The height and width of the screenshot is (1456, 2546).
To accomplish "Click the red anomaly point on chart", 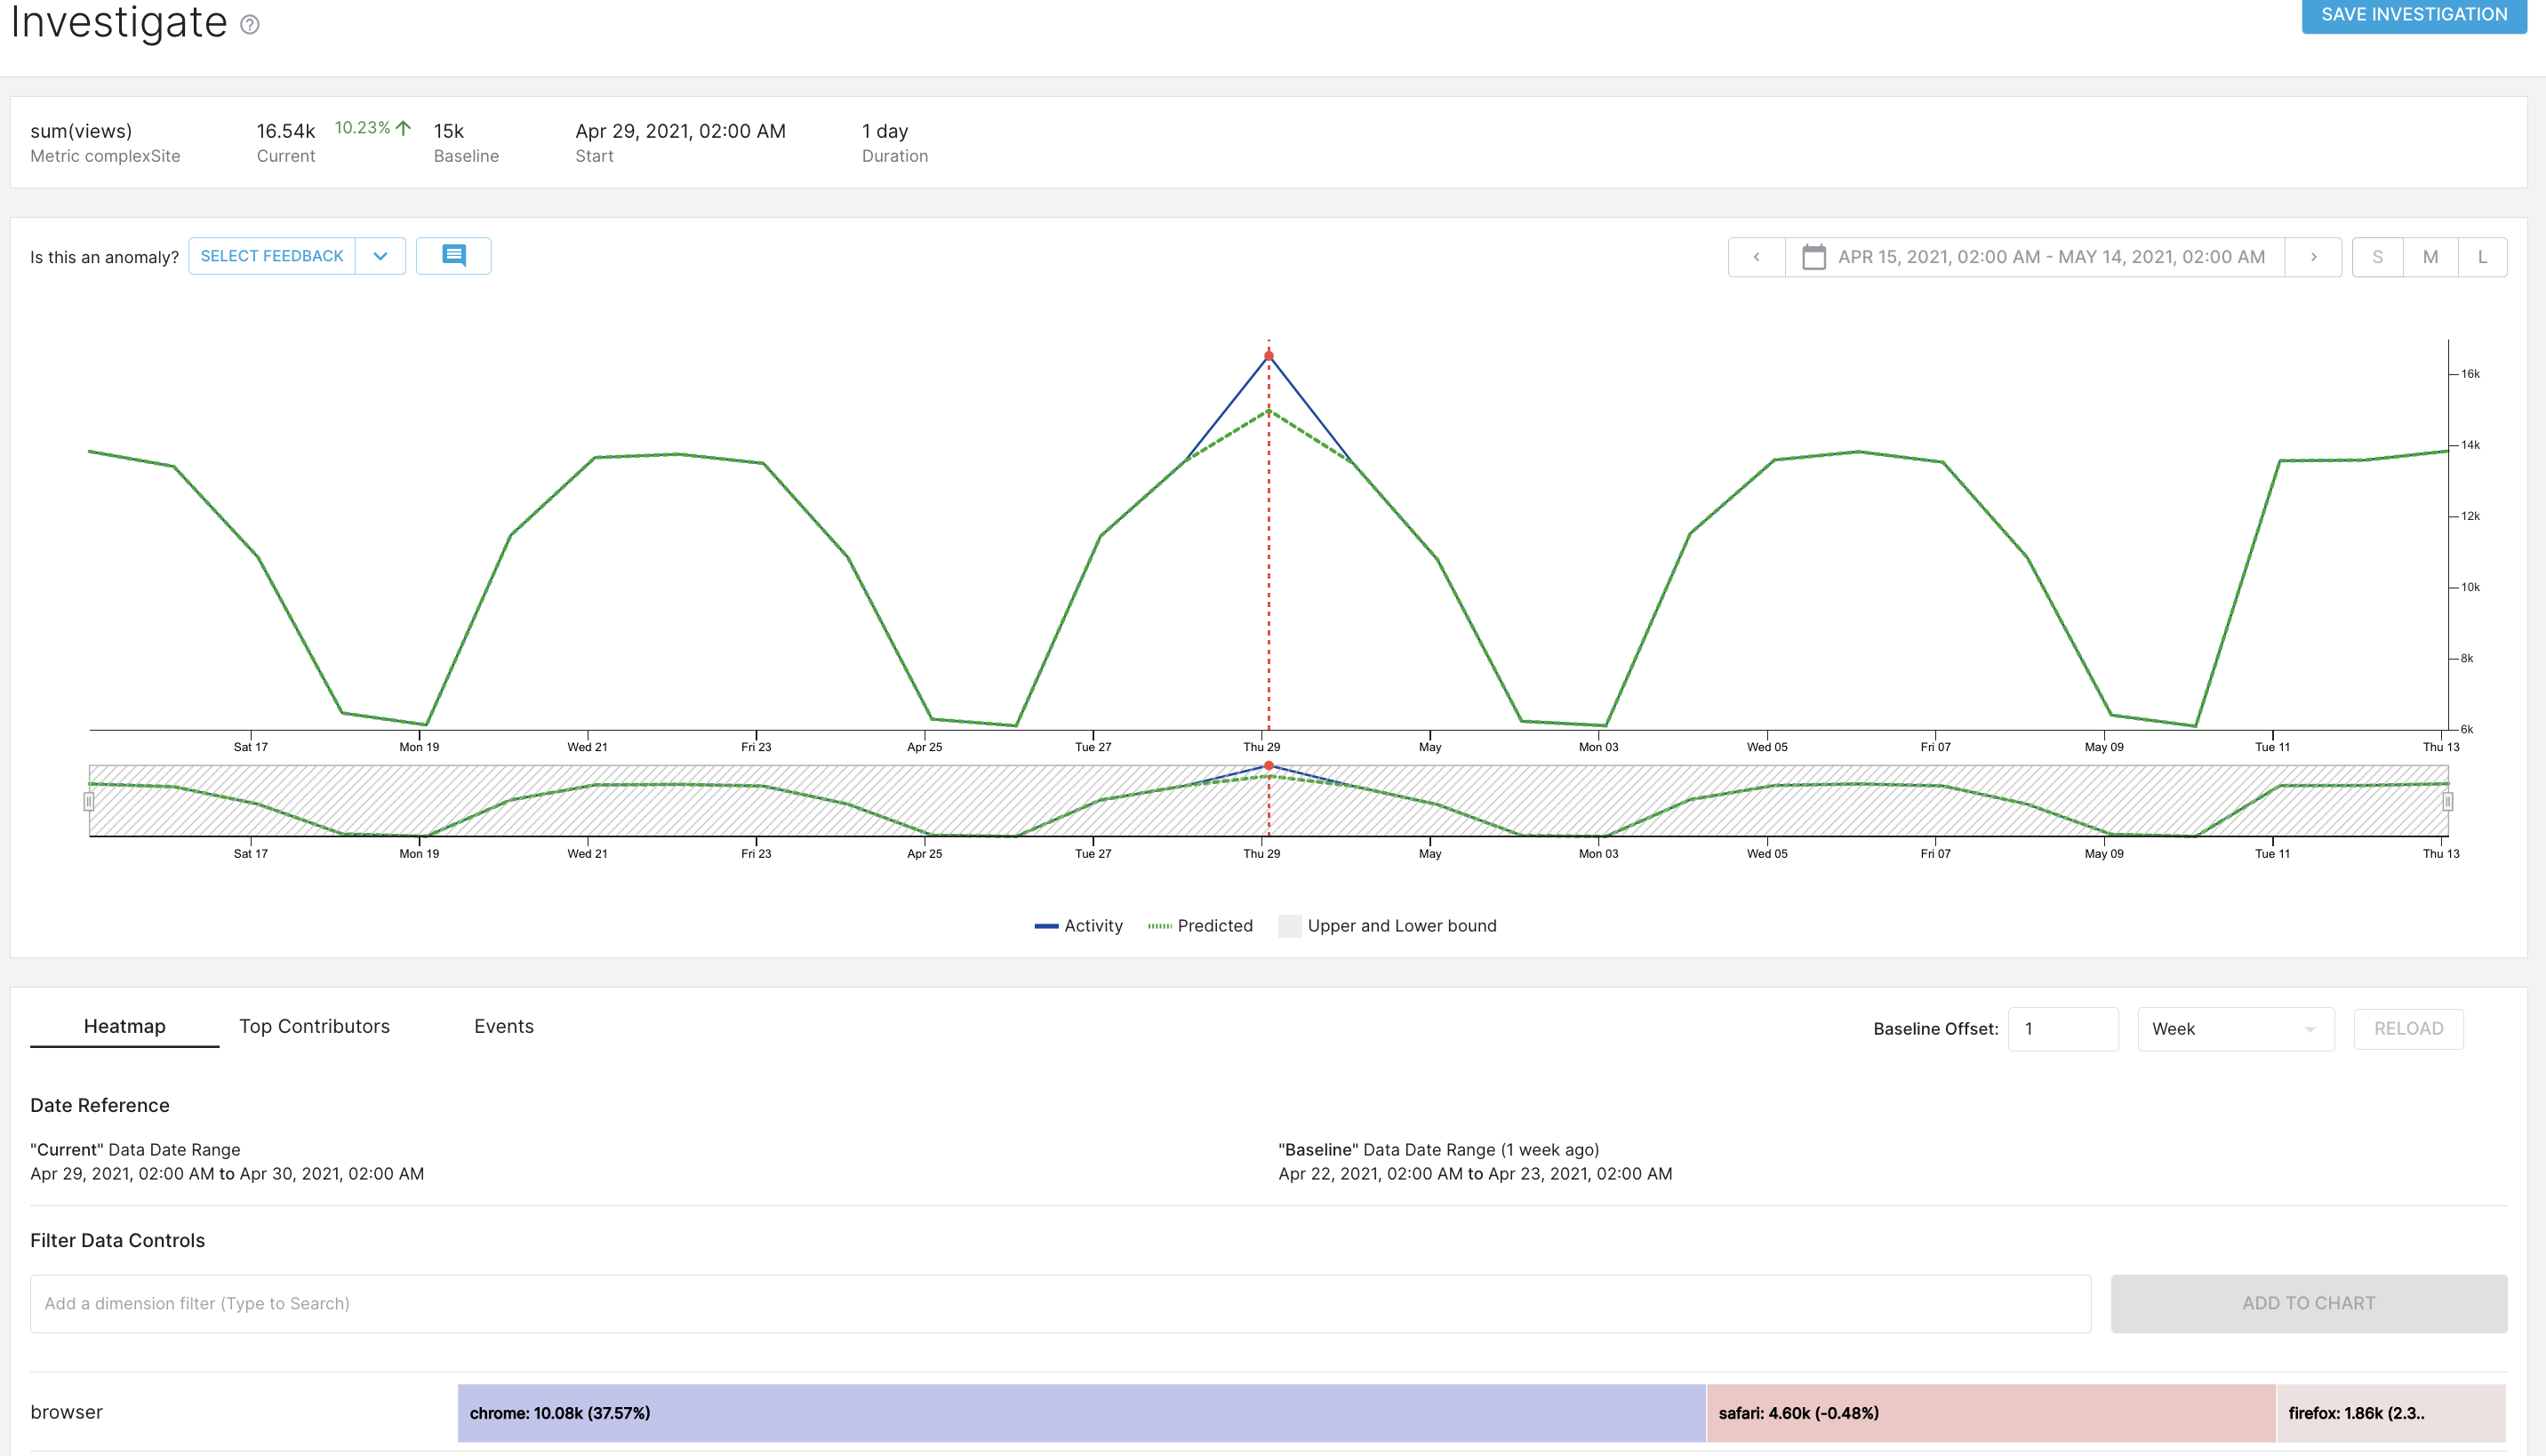I will pos(1268,356).
